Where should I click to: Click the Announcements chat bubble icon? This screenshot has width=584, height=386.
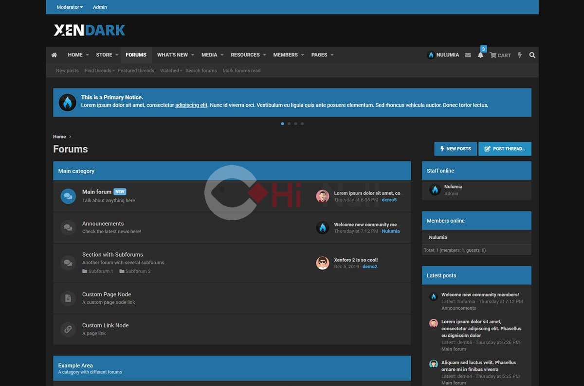point(68,228)
